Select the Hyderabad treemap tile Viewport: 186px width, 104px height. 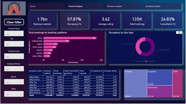coord(160,91)
